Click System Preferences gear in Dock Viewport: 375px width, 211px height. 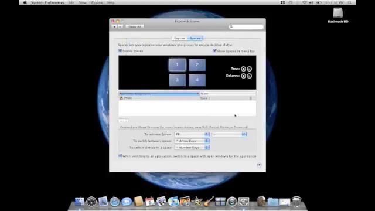tap(244, 202)
